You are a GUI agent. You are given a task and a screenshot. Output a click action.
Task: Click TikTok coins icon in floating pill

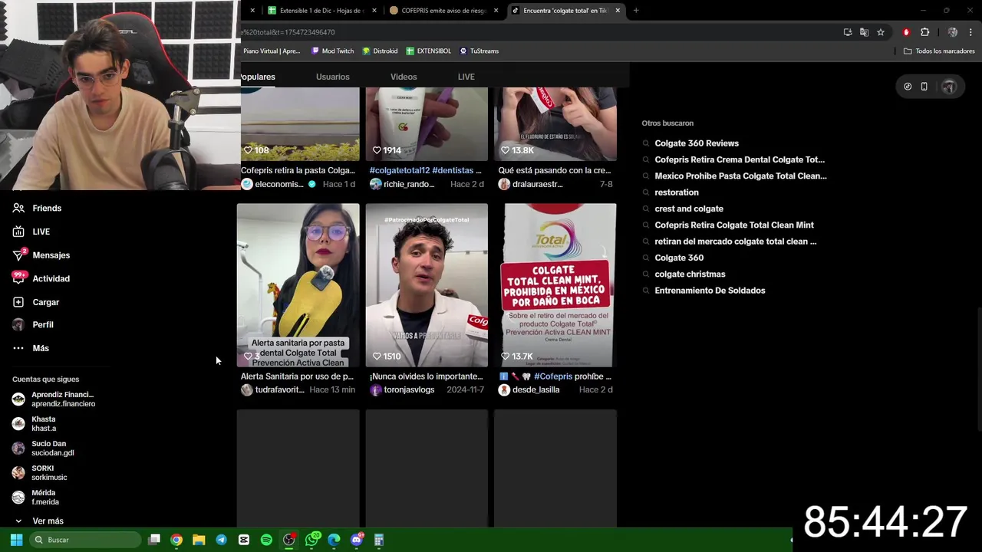coord(908,87)
